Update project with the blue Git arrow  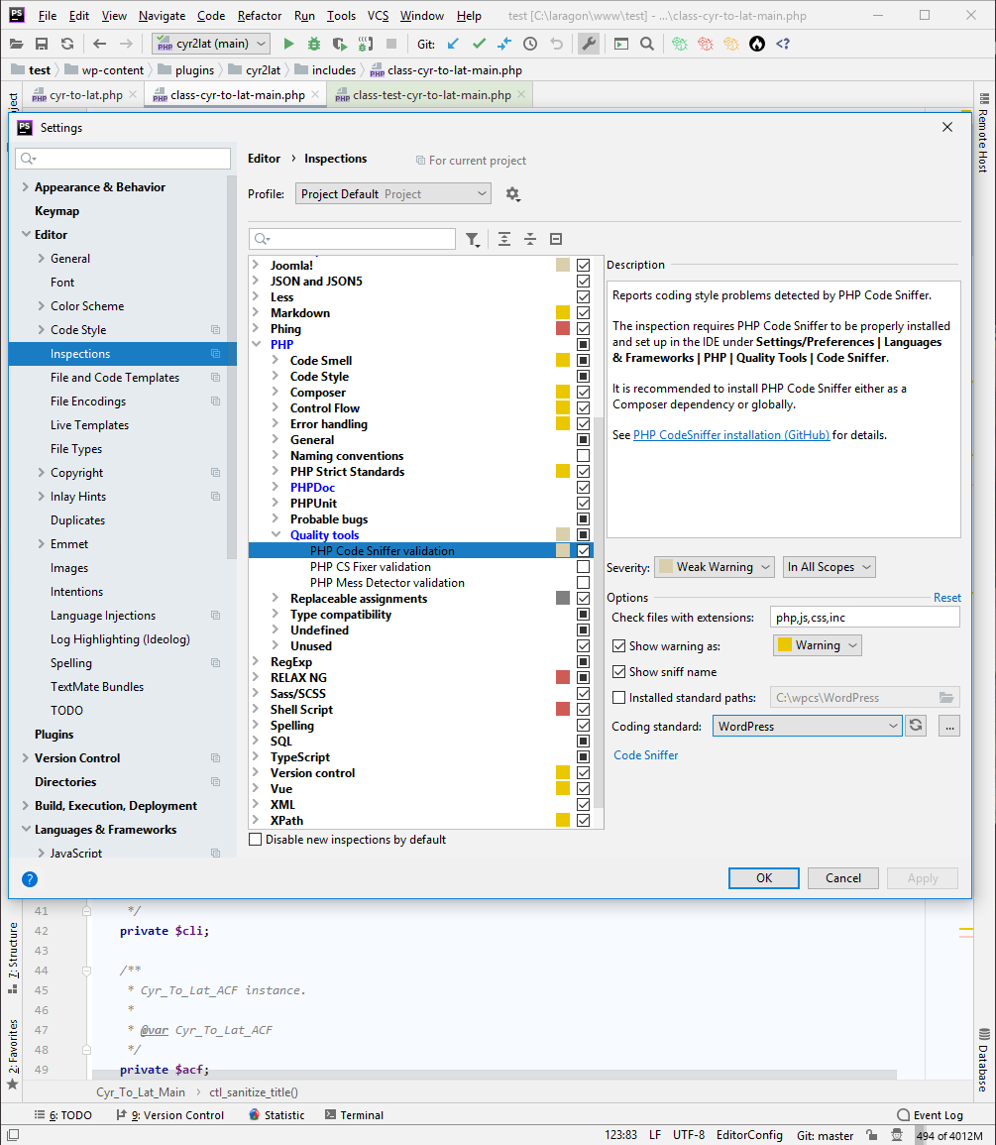(454, 44)
